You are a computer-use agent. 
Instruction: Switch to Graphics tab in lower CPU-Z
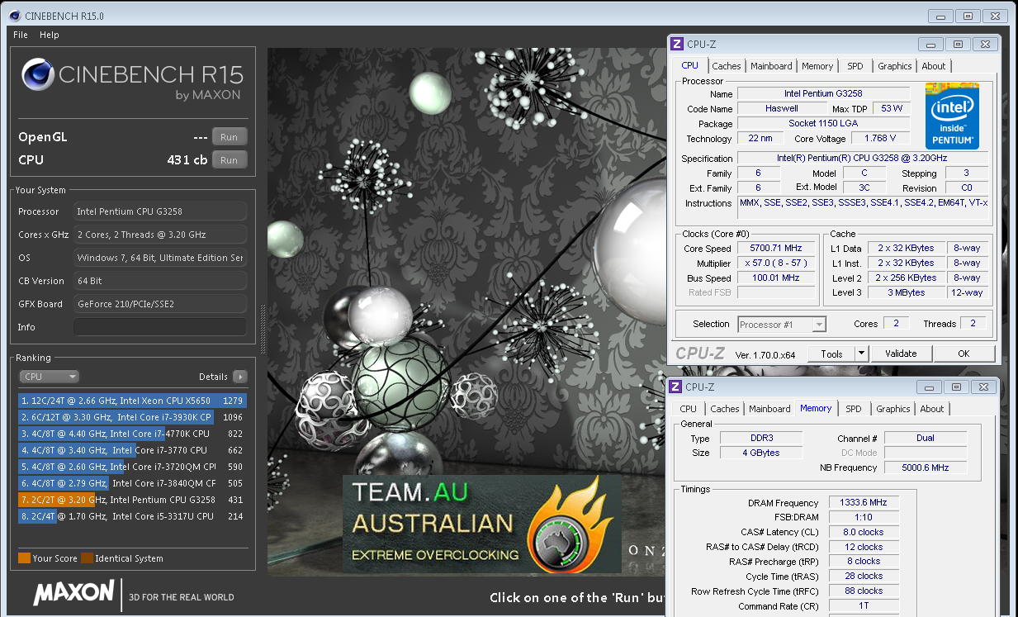pos(893,409)
